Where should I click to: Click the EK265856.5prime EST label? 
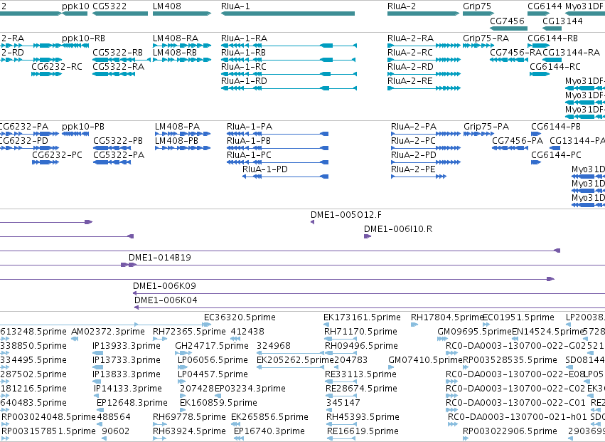269,417
